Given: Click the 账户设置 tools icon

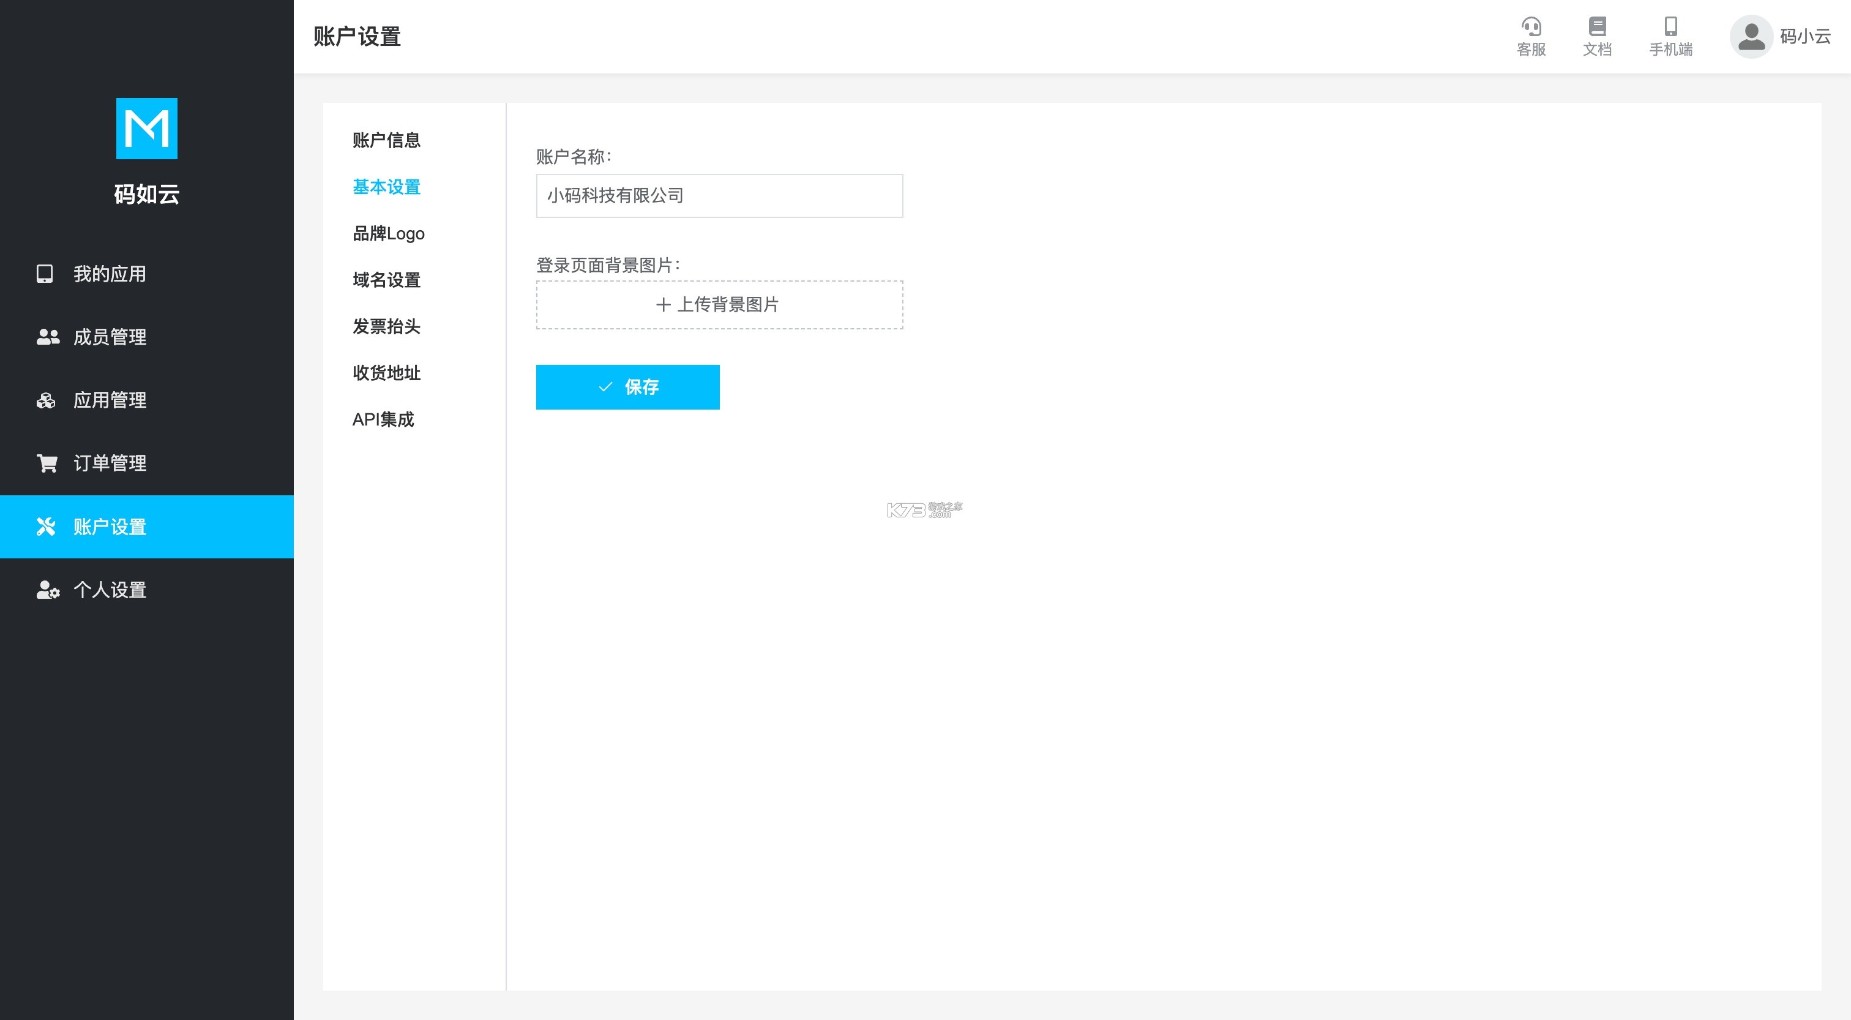Looking at the screenshot, I should [x=46, y=527].
